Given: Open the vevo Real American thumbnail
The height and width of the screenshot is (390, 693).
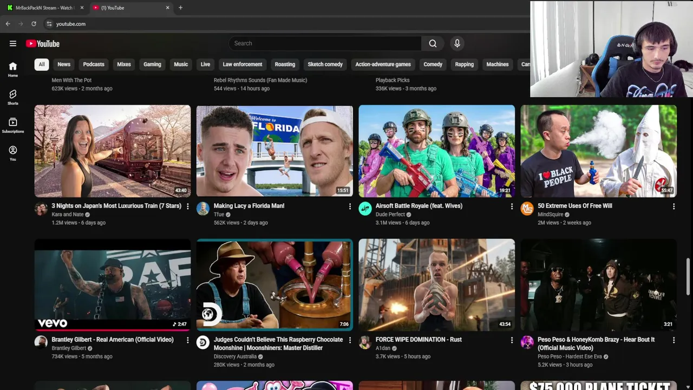Looking at the screenshot, I should [x=113, y=285].
